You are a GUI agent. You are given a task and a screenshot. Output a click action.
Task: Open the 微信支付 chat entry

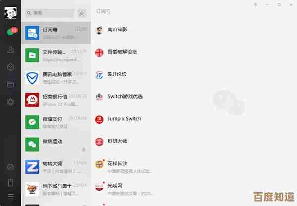56,122
